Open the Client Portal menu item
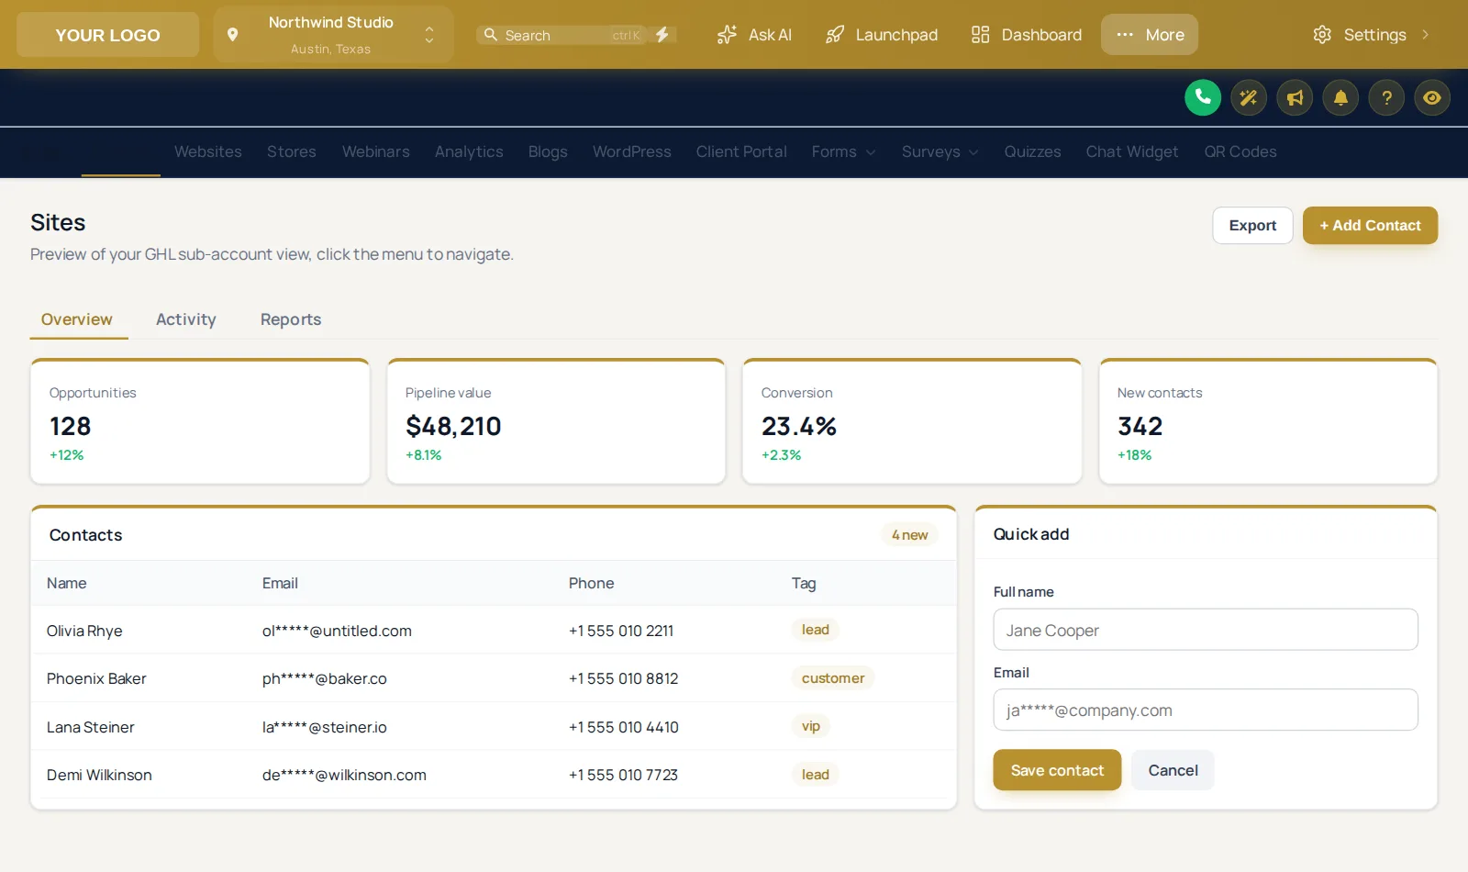The width and height of the screenshot is (1468, 872). pyautogui.click(x=741, y=152)
